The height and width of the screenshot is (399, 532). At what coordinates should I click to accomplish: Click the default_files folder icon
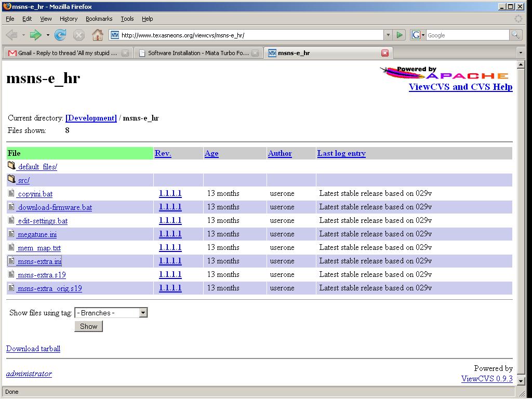(11, 166)
